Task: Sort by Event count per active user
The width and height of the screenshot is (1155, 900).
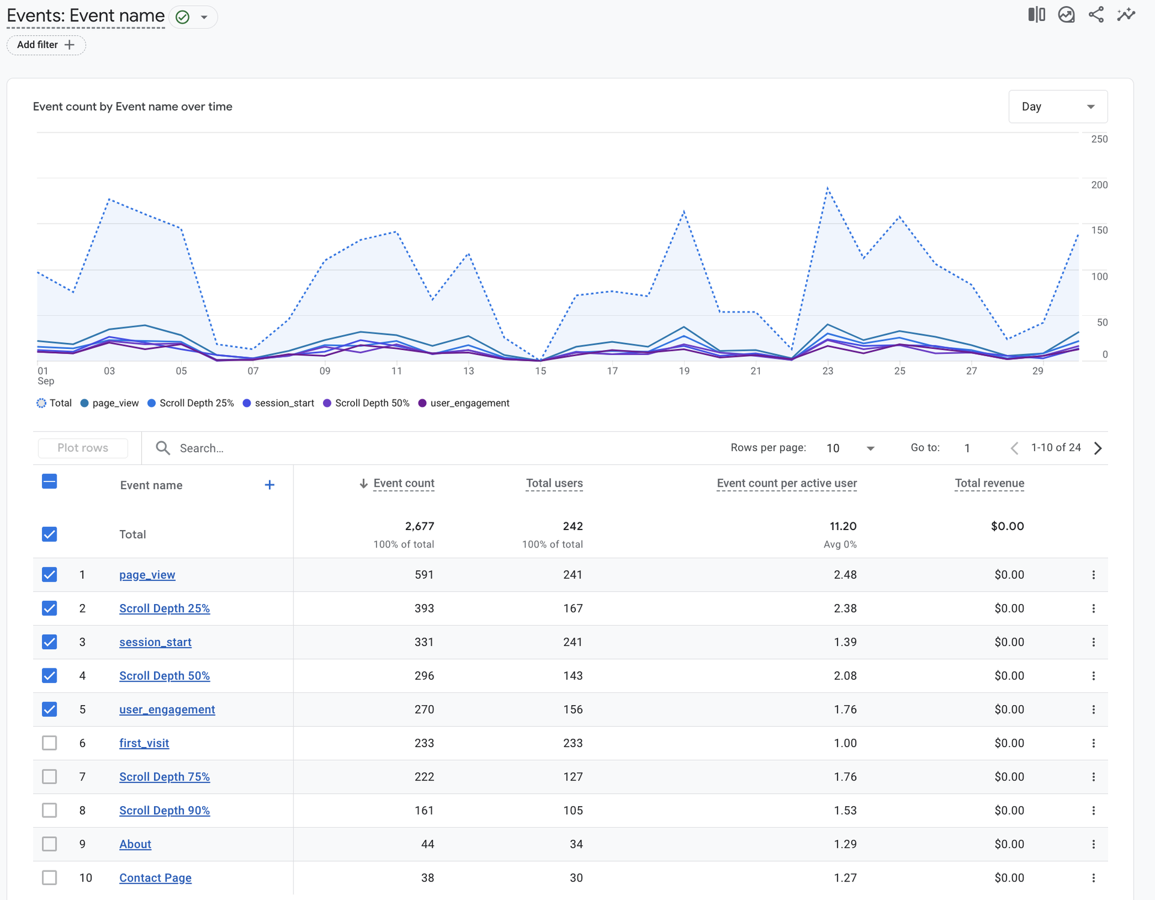Action: 786,483
